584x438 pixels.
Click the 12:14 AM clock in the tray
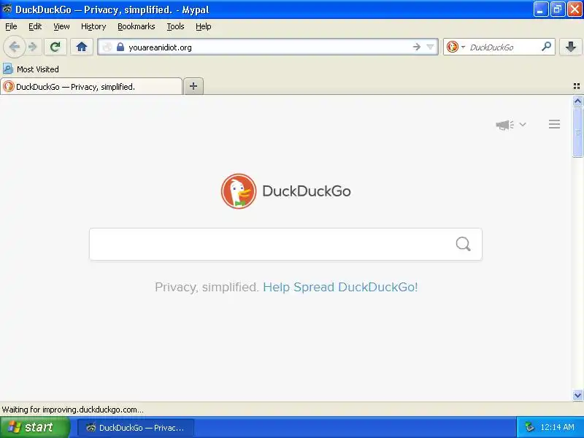pyautogui.click(x=557, y=427)
